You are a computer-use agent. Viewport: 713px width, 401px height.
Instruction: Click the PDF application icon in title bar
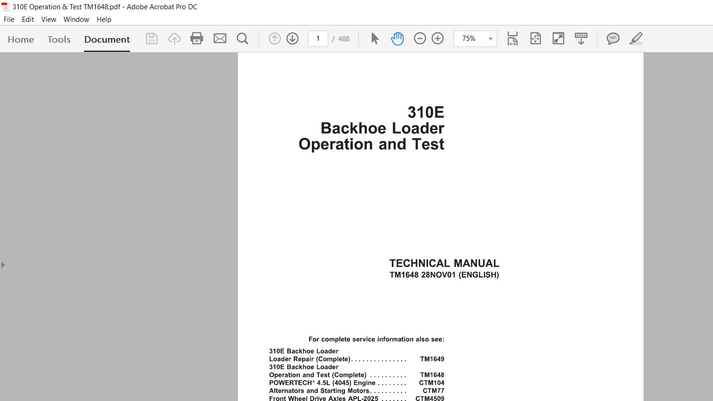6,6
